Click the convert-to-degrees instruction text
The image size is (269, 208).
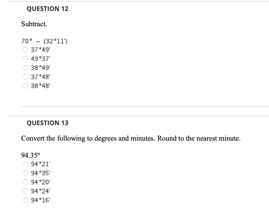(x=131, y=138)
